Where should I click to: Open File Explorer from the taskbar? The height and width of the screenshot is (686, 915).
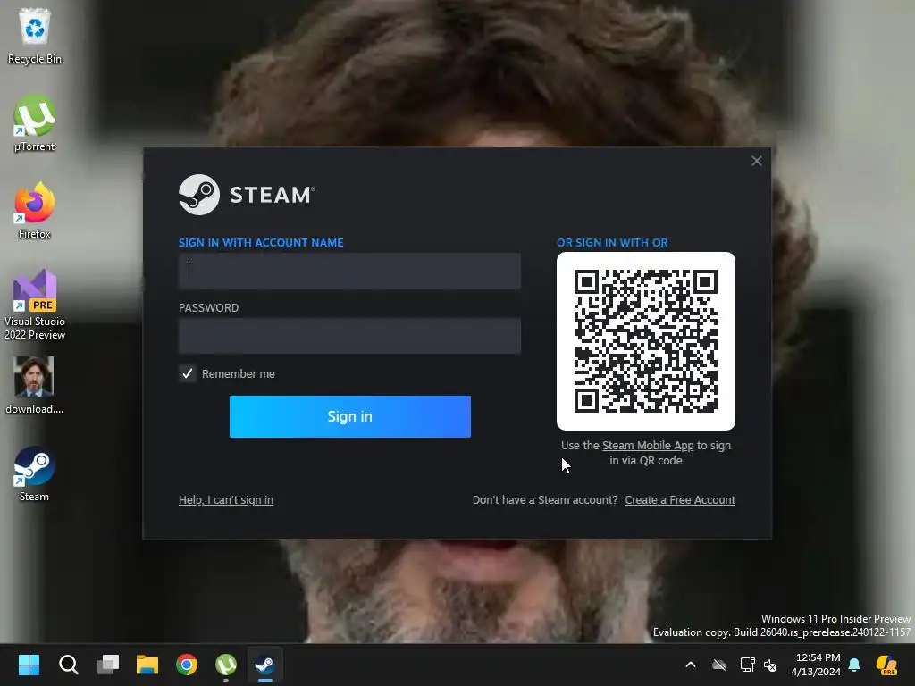(147, 665)
